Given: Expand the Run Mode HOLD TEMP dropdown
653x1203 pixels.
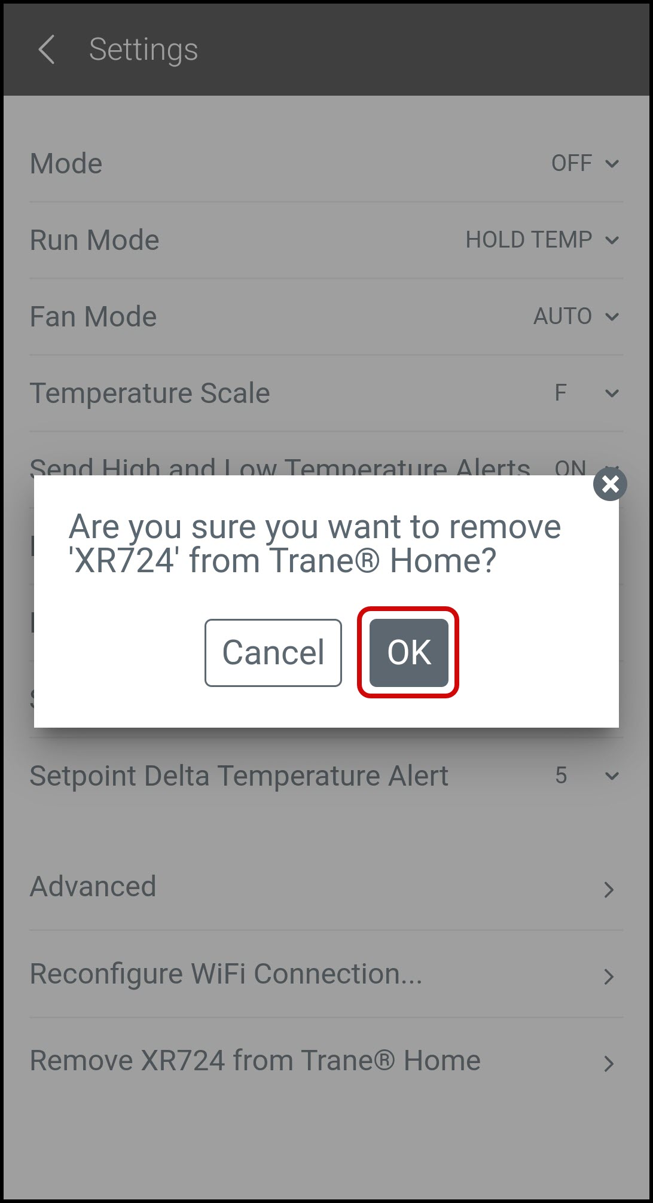Looking at the screenshot, I should point(542,240).
